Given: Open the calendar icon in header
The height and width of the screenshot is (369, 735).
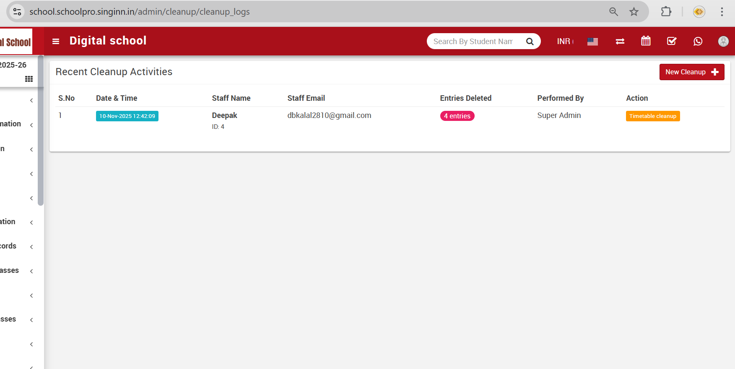Looking at the screenshot, I should [x=646, y=41].
